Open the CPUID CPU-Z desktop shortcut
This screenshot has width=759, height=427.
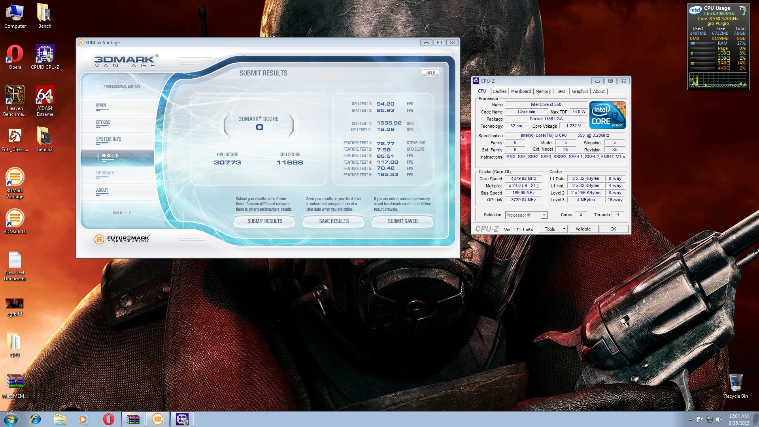45,57
